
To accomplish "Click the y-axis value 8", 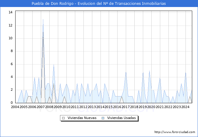I will [x=12, y=51].
